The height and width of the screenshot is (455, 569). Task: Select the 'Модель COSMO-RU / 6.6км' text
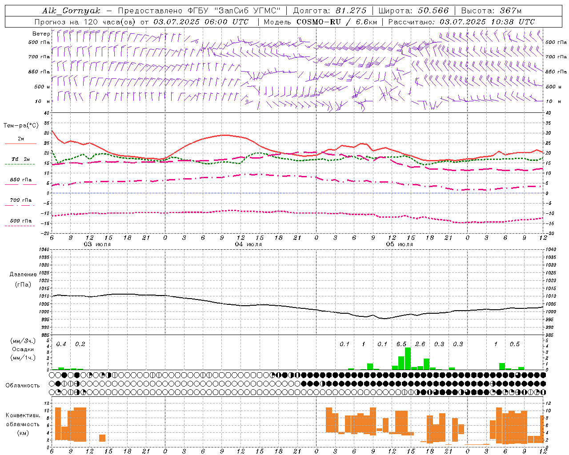[321, 22]
